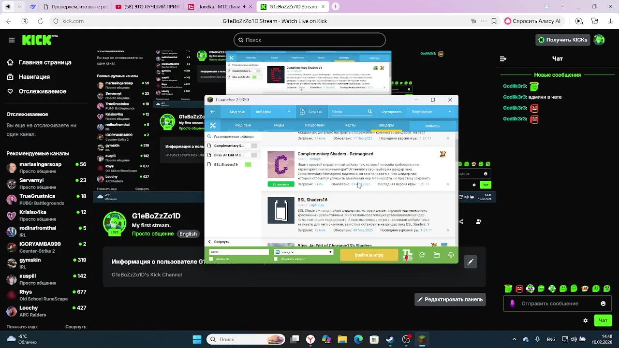
Task: Open Фильтры button in TLauncher
Action: coord(432,126)
